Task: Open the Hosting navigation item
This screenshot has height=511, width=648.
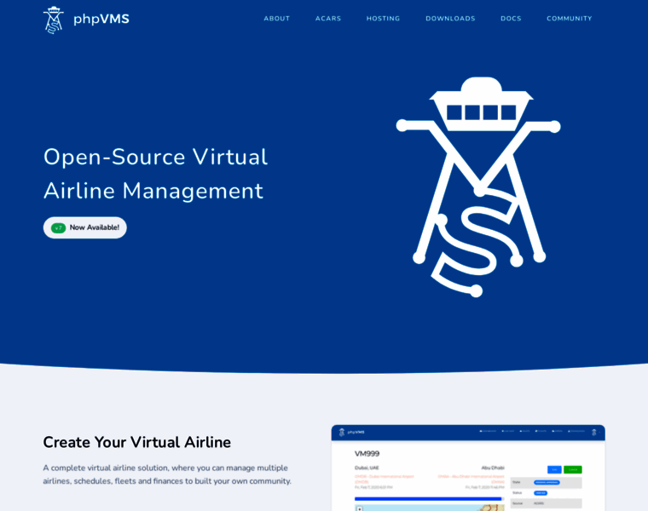Action: 383,19
